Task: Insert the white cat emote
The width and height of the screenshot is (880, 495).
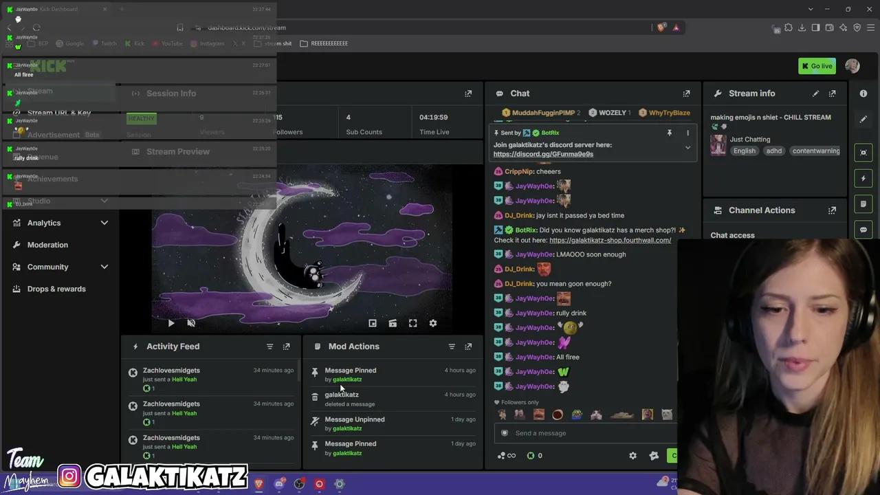Action: click(666, 415)
